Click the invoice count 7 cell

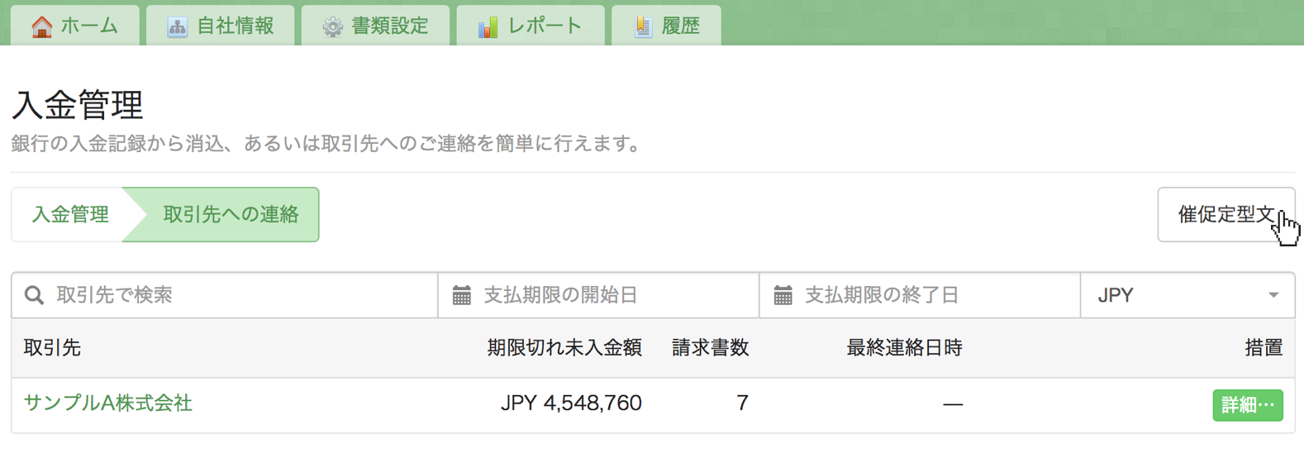(742, 403)
